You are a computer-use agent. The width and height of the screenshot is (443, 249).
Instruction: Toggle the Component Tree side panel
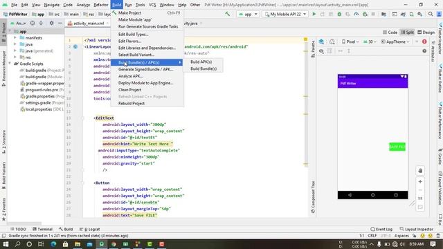click(313, 197)
